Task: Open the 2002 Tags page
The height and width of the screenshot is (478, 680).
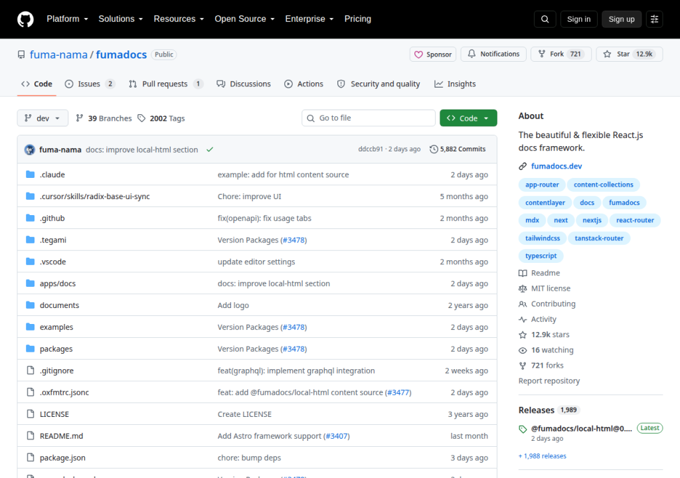Action: tap(161, 118)
